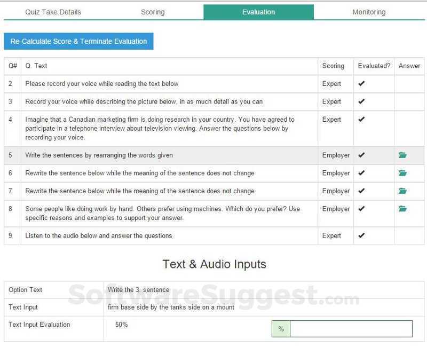Viewport: 427px width, 347px height.
Task: Open answer folder icon for question 5
Action: click(x=402, y=155)
